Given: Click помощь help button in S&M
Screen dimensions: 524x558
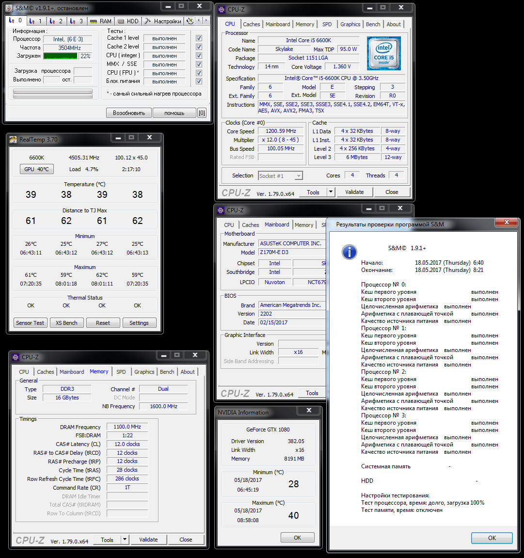Looking at the screenshot, I should (x=175, y=113).
